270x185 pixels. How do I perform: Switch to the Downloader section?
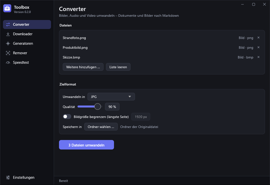[x=27, y=34]
